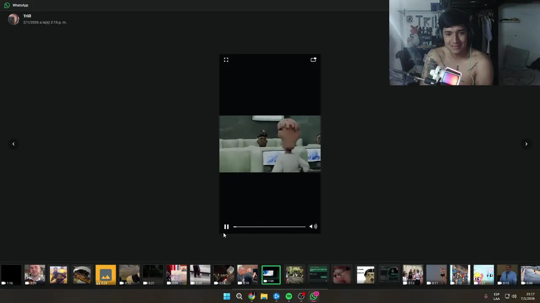Click the sender name Triill
540x303 pixels.
pyautogui.click(x=27, y=16)
